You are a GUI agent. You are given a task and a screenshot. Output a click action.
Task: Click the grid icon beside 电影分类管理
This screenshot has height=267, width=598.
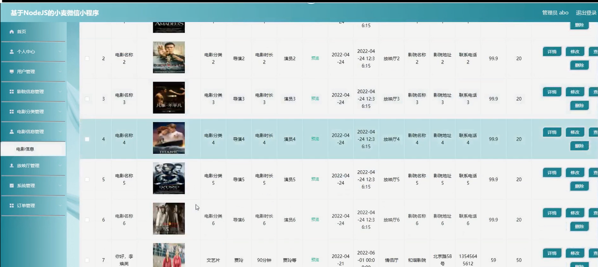pos(12,112)
